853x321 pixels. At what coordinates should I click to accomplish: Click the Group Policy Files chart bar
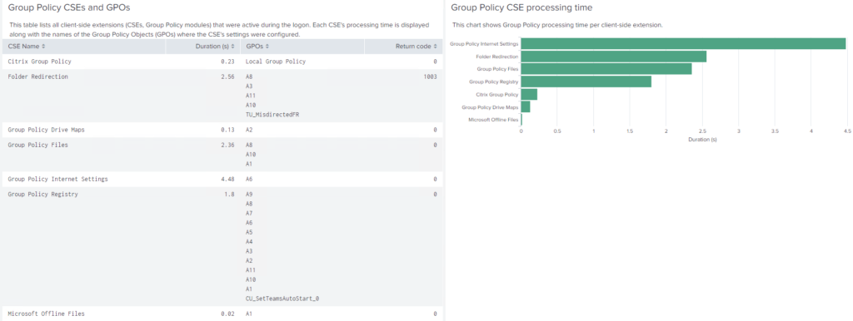coord(606,69)
